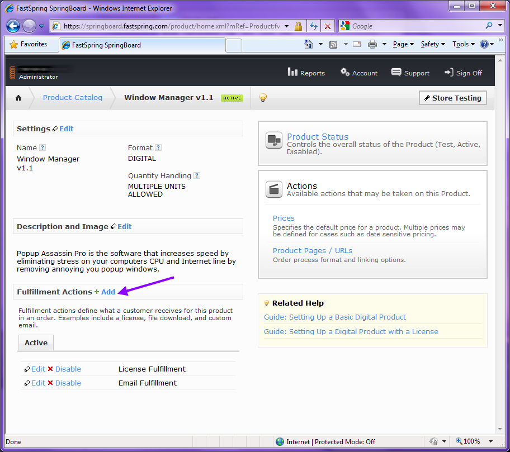Go to the browser Home page icon
510x452 pixels.
click(x=308, y=44)
